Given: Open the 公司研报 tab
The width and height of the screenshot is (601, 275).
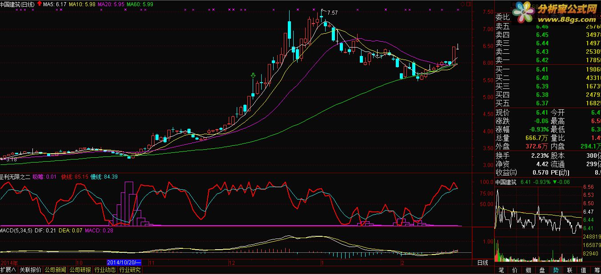Looking at the screenshot, I should [x=80, y=270].
